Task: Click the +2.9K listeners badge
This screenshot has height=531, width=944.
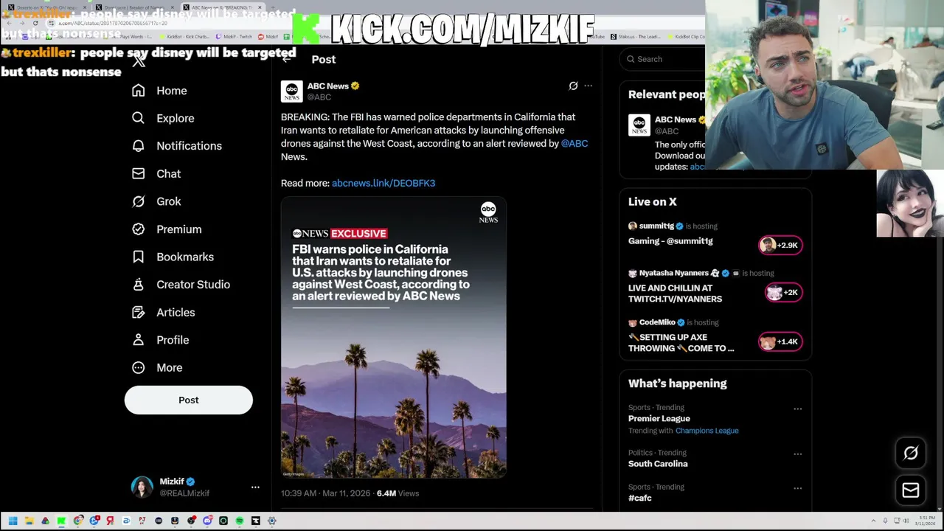Action: [780, 245]
